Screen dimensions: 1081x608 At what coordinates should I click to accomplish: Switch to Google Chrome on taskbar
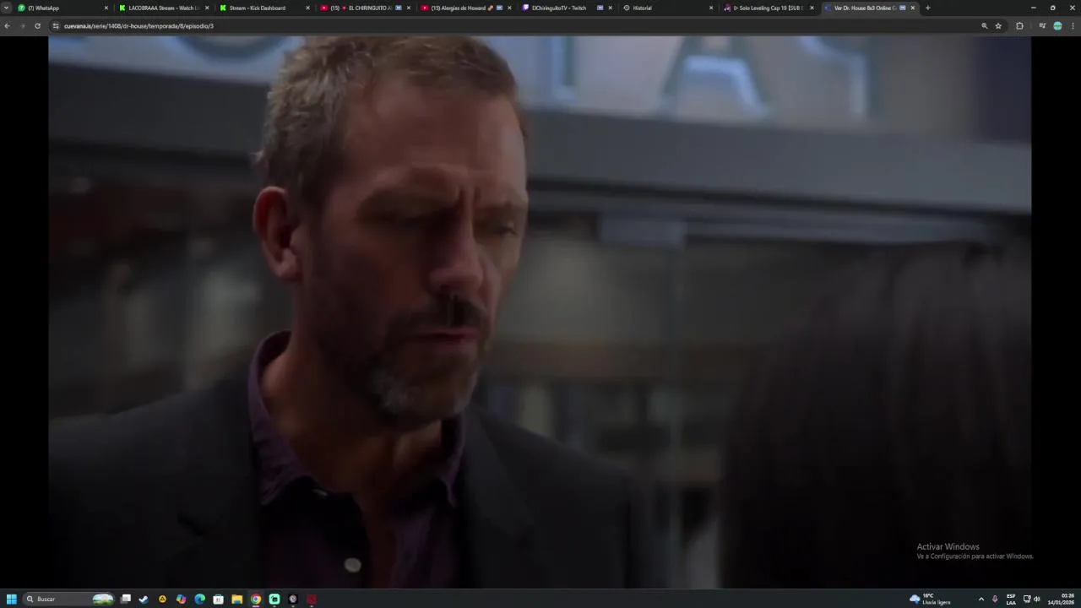(256, 599)
